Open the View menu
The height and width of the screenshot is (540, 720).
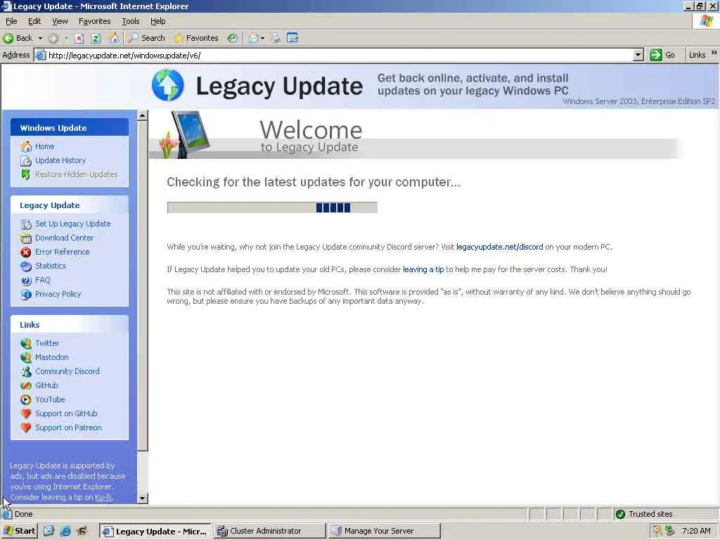(60, 21)
